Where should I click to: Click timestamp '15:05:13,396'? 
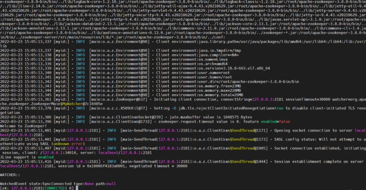pos(38,121)
